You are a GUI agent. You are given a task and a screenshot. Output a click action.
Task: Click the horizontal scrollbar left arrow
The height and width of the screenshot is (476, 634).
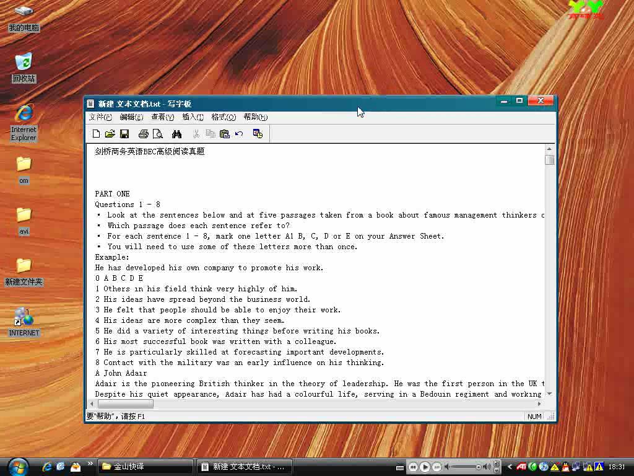tap(92, 403)
